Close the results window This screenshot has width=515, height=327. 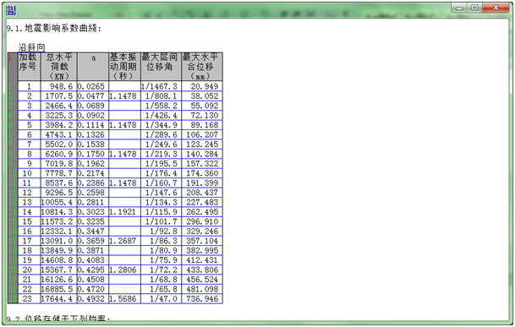point(496,8)
